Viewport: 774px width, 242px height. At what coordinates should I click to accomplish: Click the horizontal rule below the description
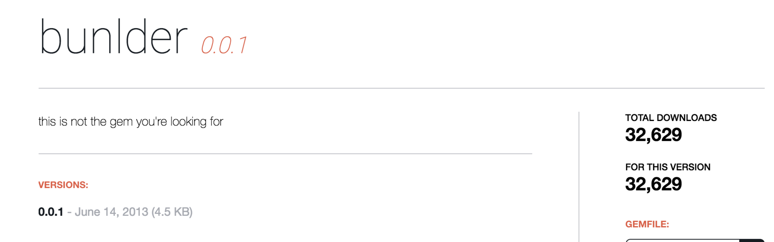click(285, 154)
